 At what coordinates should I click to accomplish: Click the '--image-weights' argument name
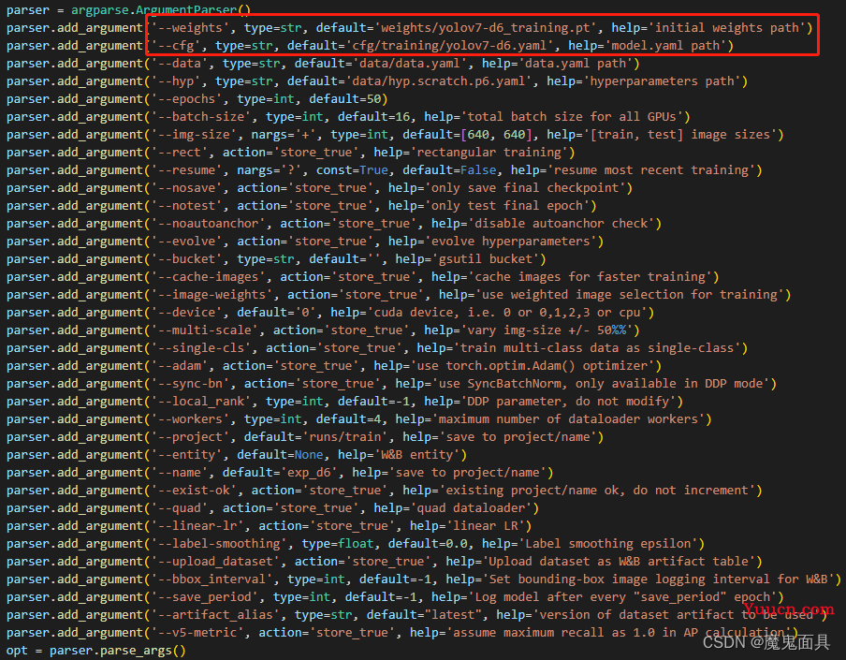211,295
